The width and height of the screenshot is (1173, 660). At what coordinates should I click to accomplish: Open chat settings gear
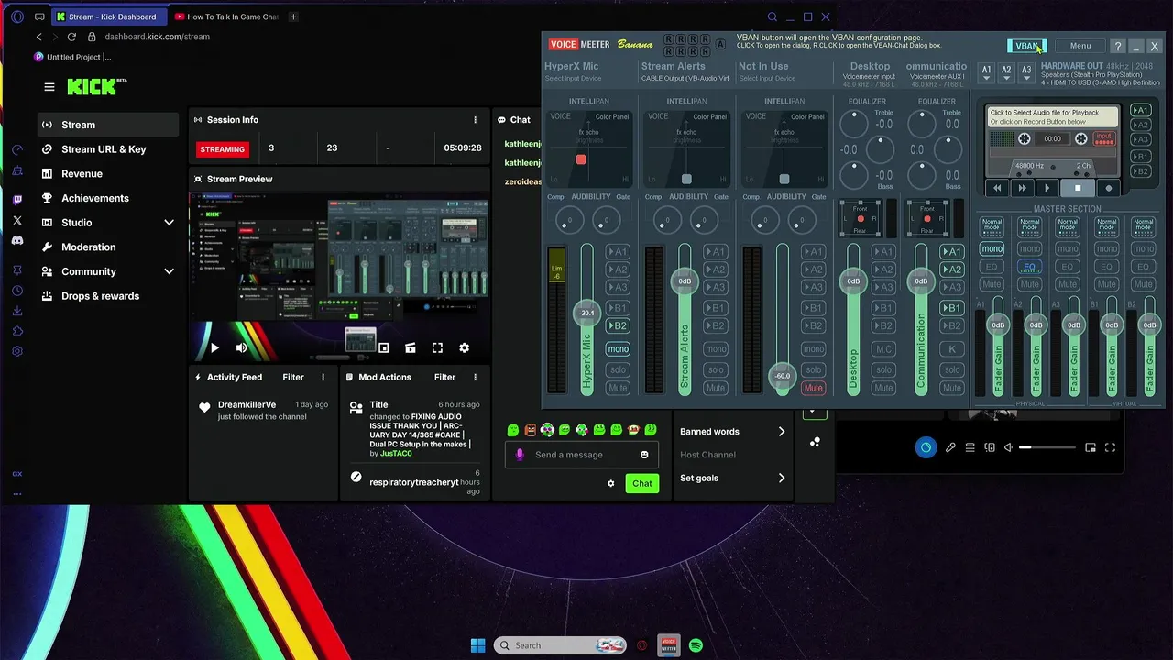click(611, 483)
